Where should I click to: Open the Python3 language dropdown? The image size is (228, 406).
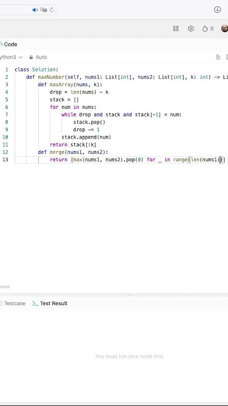11,57
